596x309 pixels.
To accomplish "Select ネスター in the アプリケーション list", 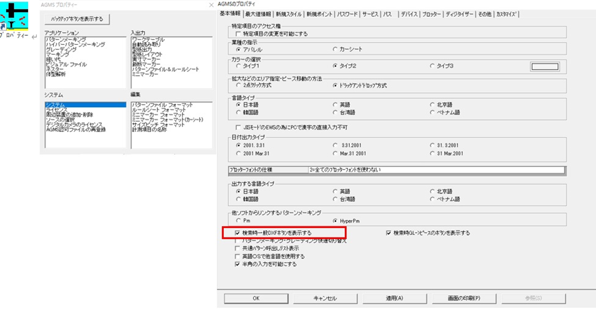I will point(55,69).
